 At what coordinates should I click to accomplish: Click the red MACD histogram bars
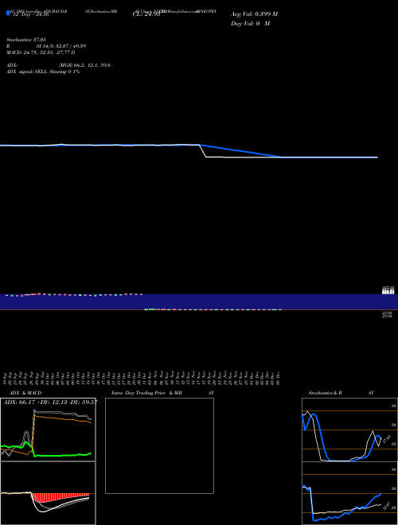point(60,497)
